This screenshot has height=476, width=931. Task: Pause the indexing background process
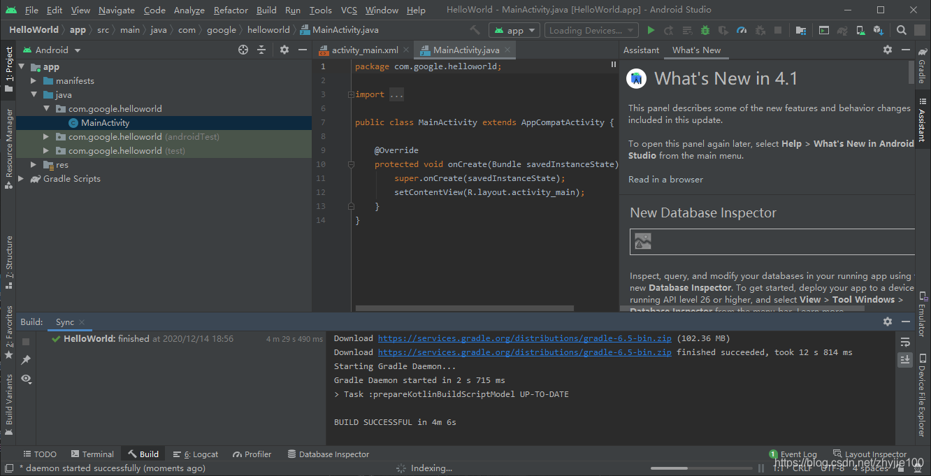coord(761,468)
